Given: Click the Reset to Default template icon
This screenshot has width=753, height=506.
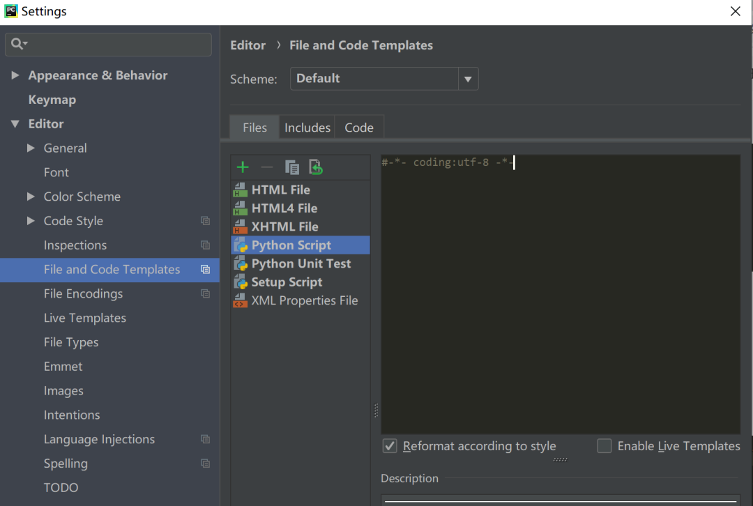Looking at the screenshot, I should tap(316, 167).
